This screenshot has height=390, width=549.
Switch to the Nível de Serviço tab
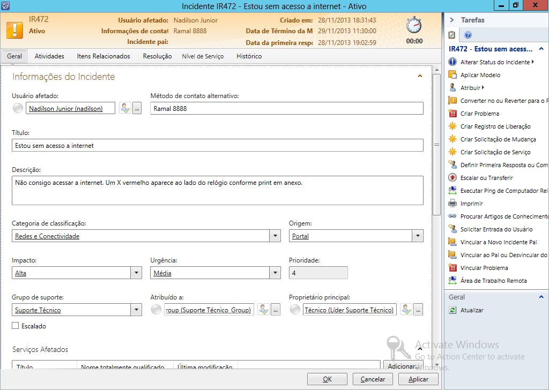203,56
